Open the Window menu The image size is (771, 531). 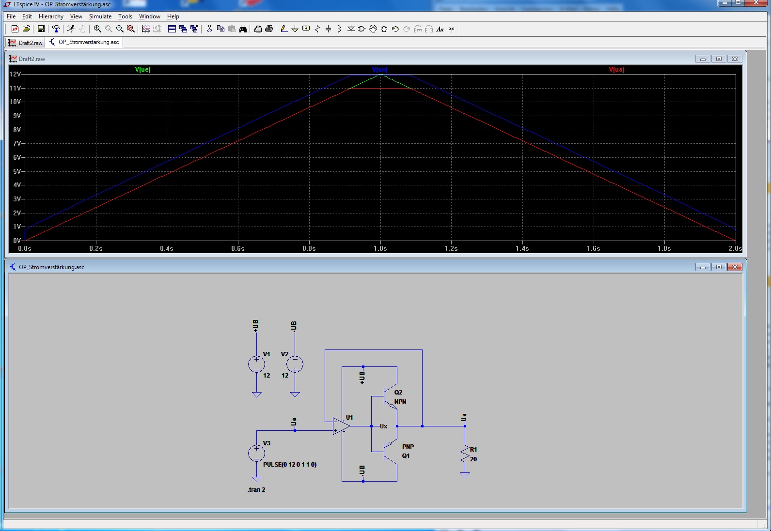150,16
